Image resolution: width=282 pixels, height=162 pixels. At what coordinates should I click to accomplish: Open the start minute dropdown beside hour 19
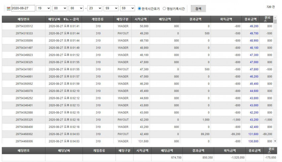[x=60, y=8]
